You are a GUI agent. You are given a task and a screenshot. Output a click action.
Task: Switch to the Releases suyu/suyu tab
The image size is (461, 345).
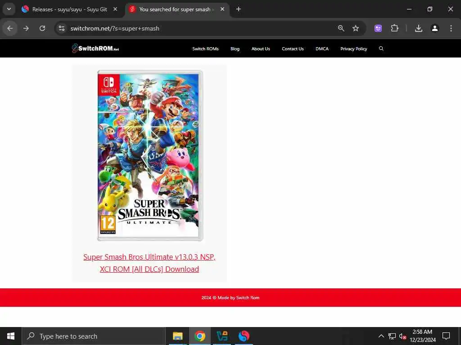point(70,9)
